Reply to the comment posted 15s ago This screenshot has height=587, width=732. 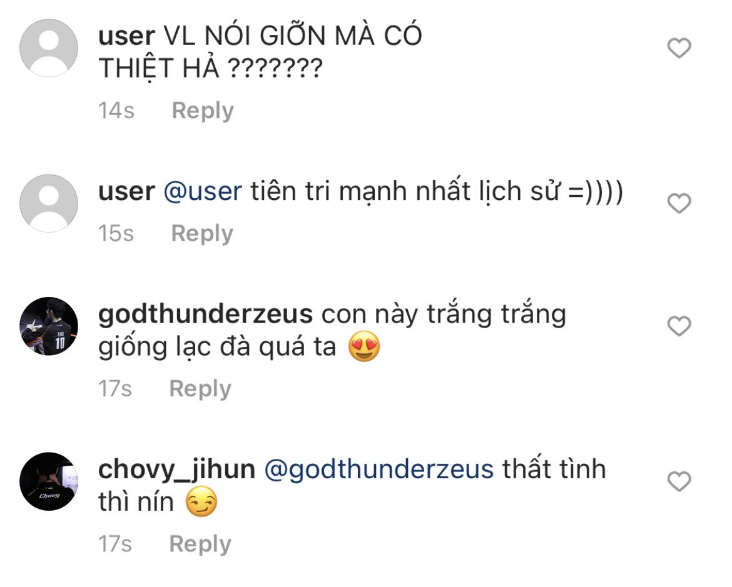(x=202, y=234)
